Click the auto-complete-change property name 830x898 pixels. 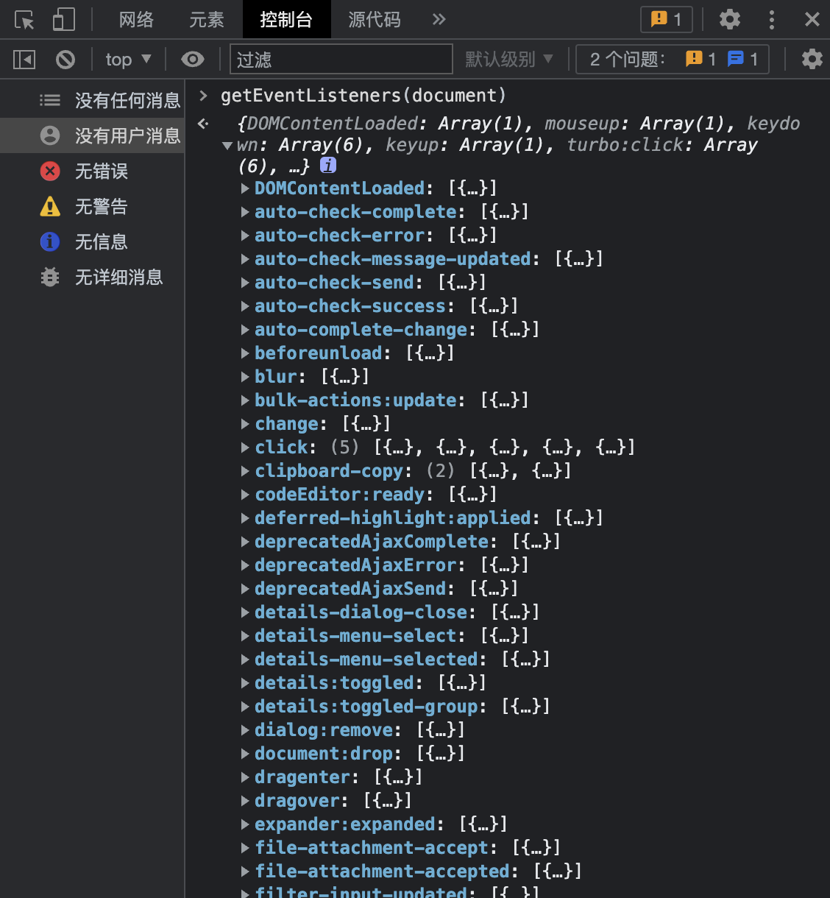pyautogui.click(x=361, y=330)
